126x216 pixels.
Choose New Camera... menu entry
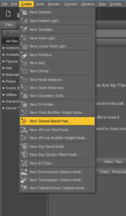57,12
